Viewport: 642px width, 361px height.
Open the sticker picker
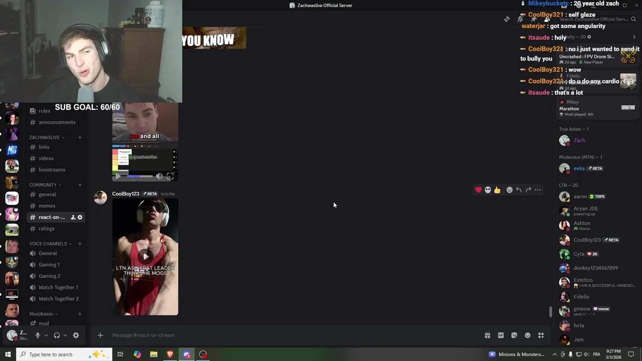pyautogui.click(x=514, y=335)
